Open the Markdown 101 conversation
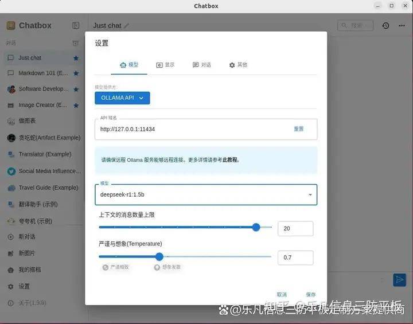 pyautogui.click(x=44, y=73)
